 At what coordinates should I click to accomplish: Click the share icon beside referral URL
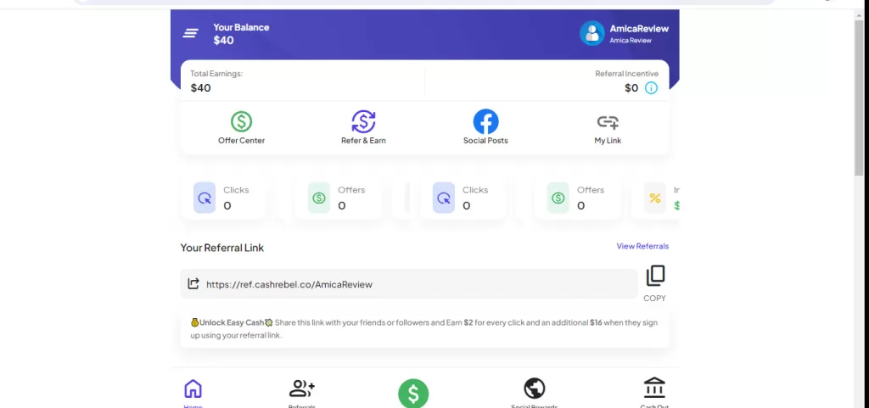193,284
